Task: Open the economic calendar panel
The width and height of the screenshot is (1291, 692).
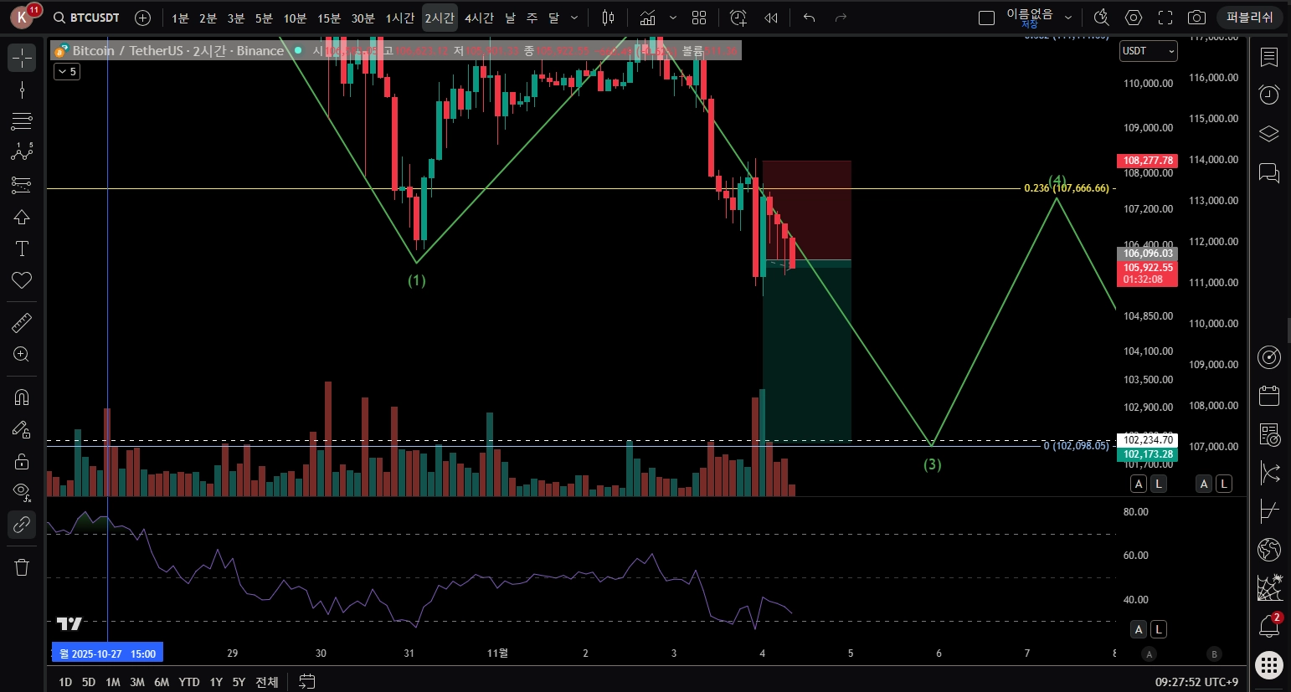Action: pos(1269,395)
